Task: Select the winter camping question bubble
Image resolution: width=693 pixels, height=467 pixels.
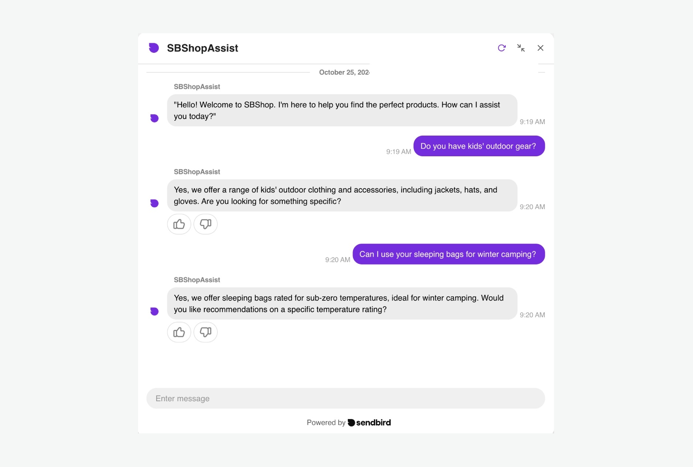Action: (x=449, y=254)
